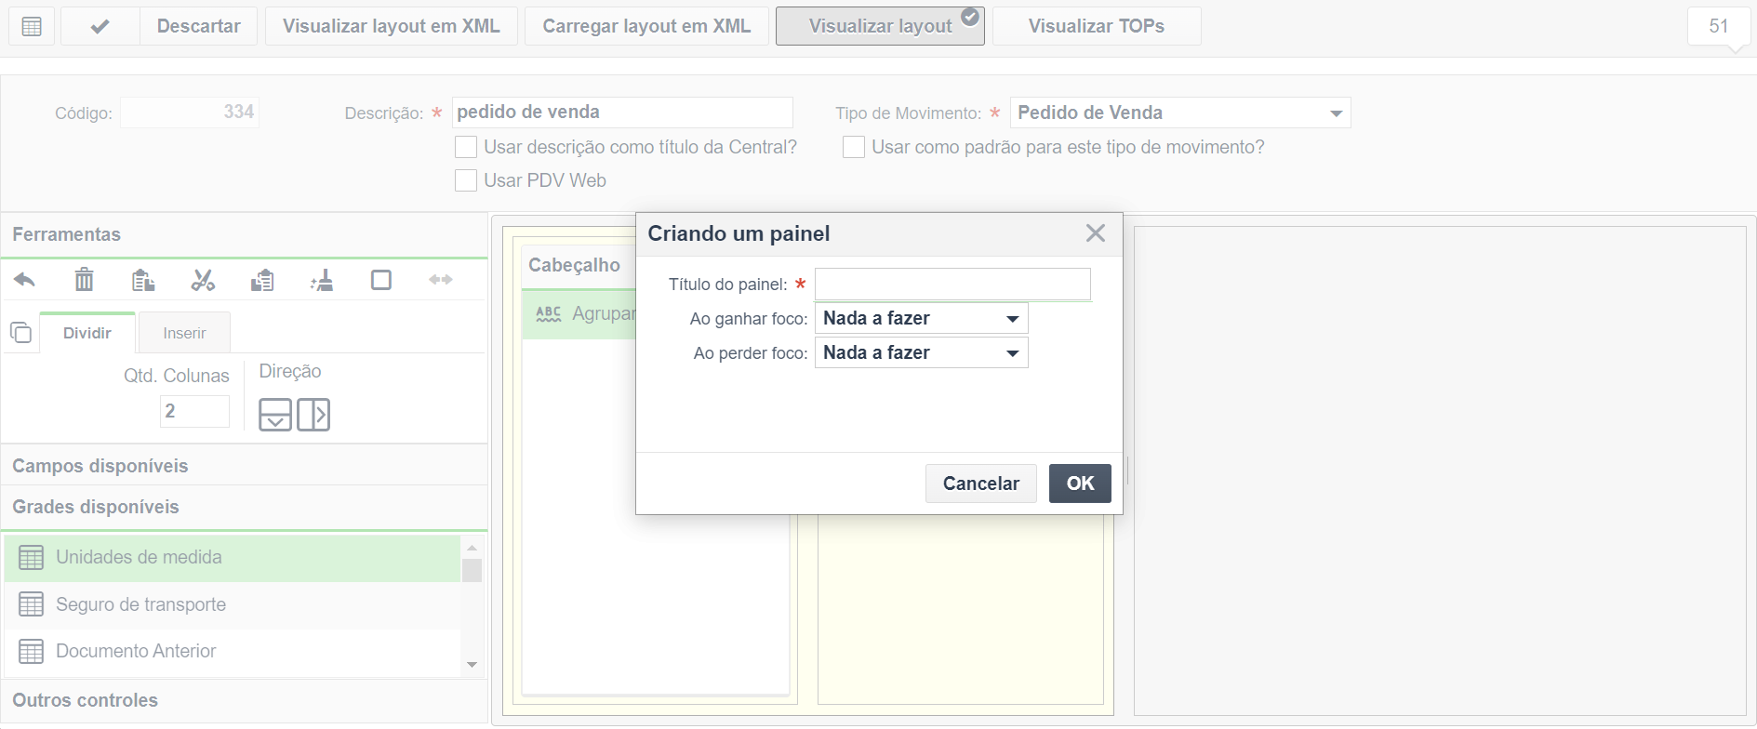Image resolution: width=1757 pixels, height=729 pixels.
Task: Click the Descrição text field
Action: tap(622, 113)
